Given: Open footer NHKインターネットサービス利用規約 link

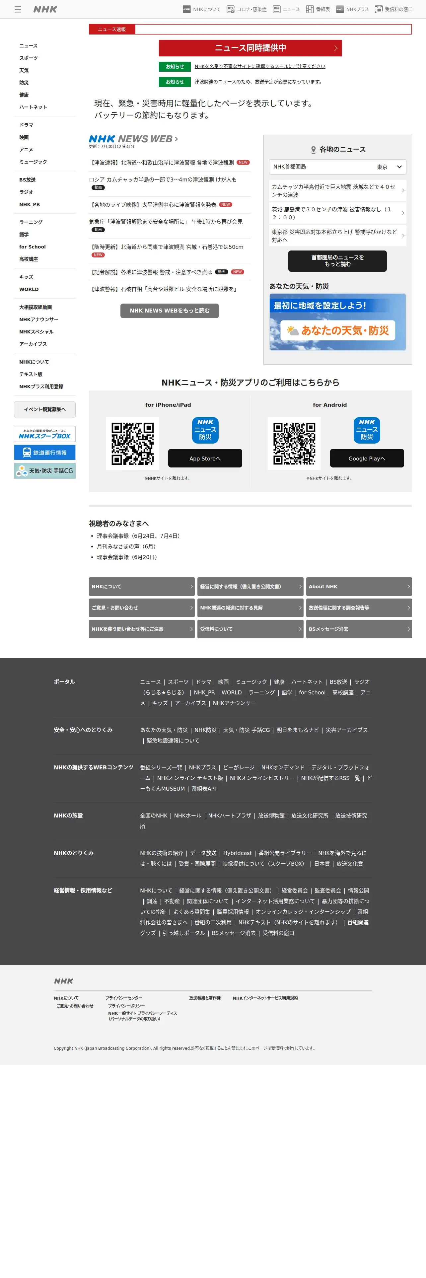Looking at the screenshot, I should click(x=265, y=998).
